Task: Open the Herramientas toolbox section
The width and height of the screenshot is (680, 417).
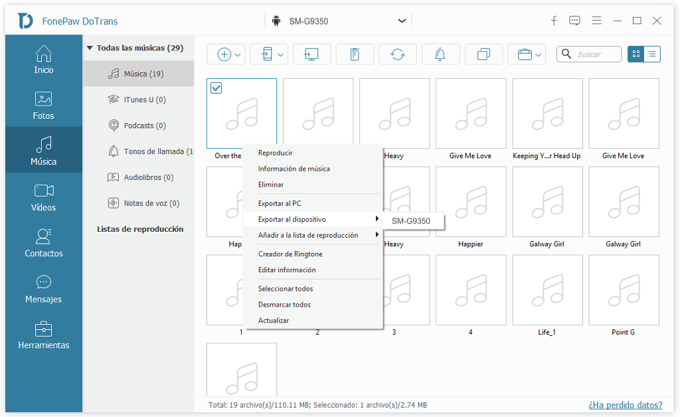Action: [x=43, y=335]
